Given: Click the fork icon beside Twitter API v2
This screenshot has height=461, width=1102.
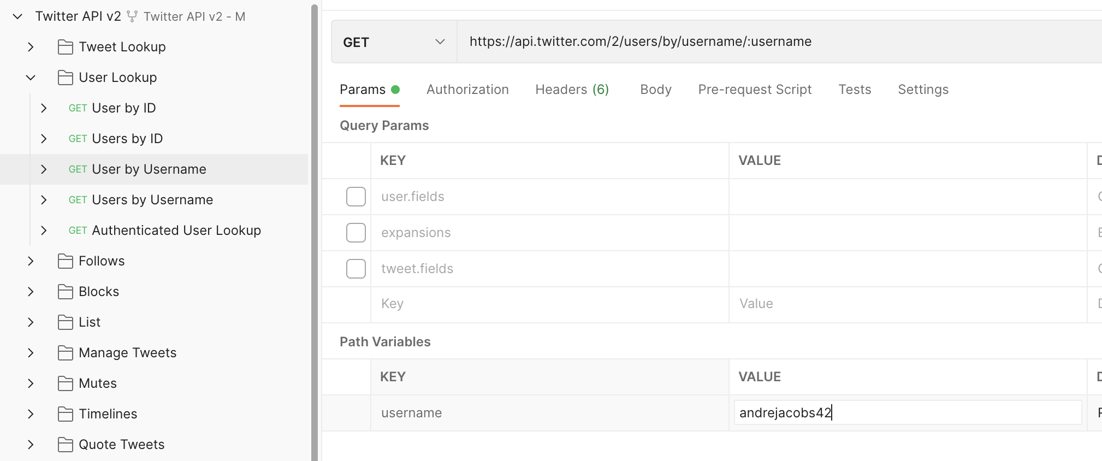Looking at the screenshot, I should 132,16.
